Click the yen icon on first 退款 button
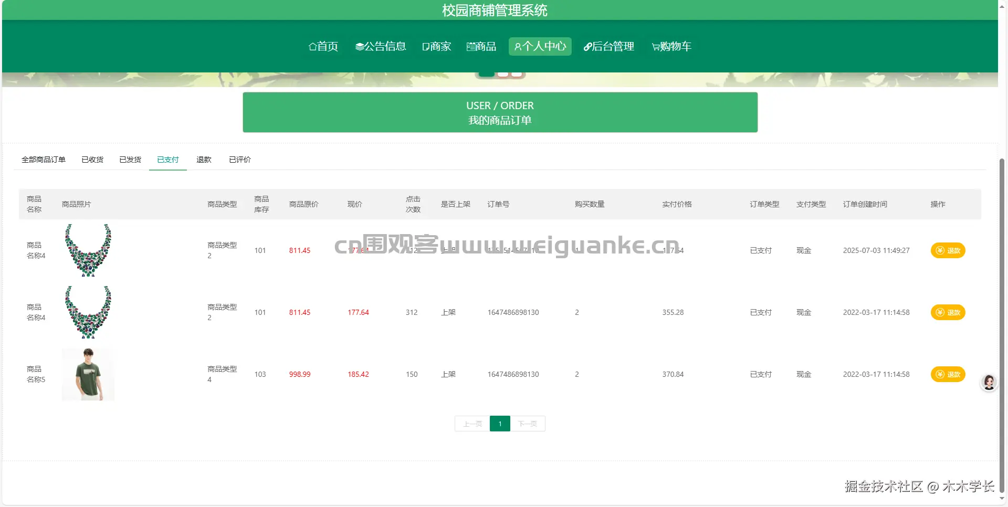The width and height of the screenshot is (1008, 507). click(x=939, y=250)
